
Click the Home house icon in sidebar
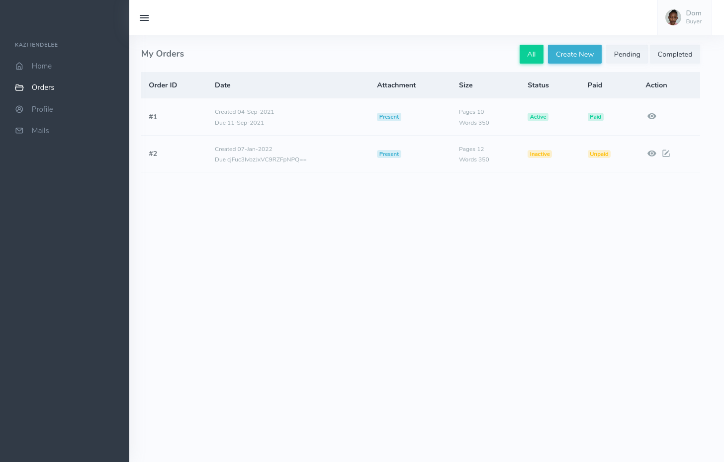19,66
